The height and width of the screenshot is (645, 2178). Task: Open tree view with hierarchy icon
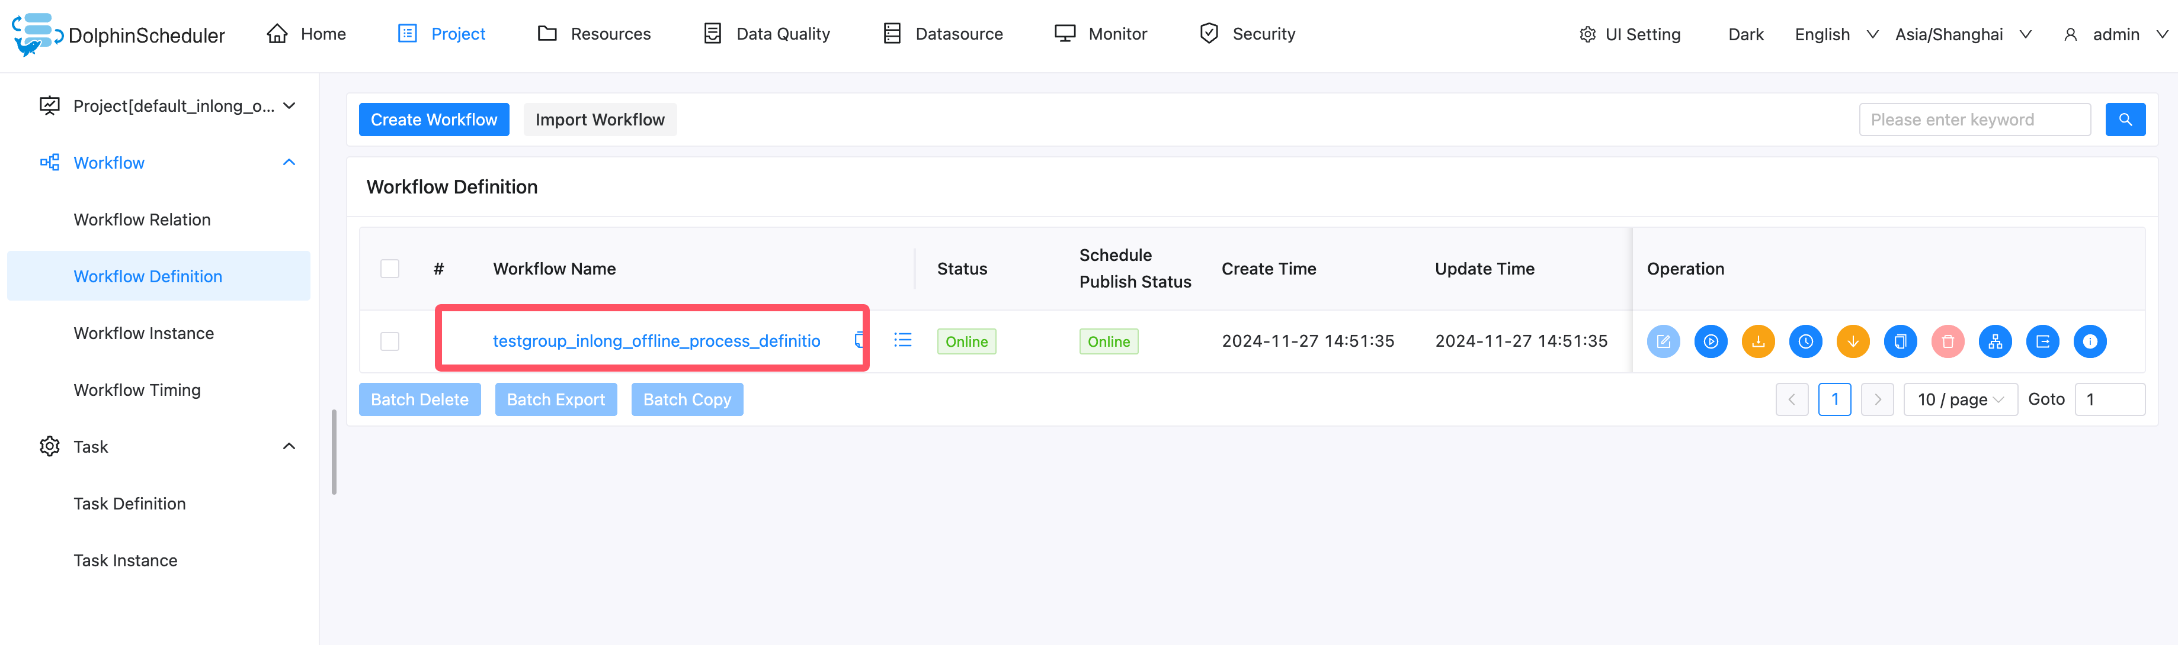(x=1994, y=341)
